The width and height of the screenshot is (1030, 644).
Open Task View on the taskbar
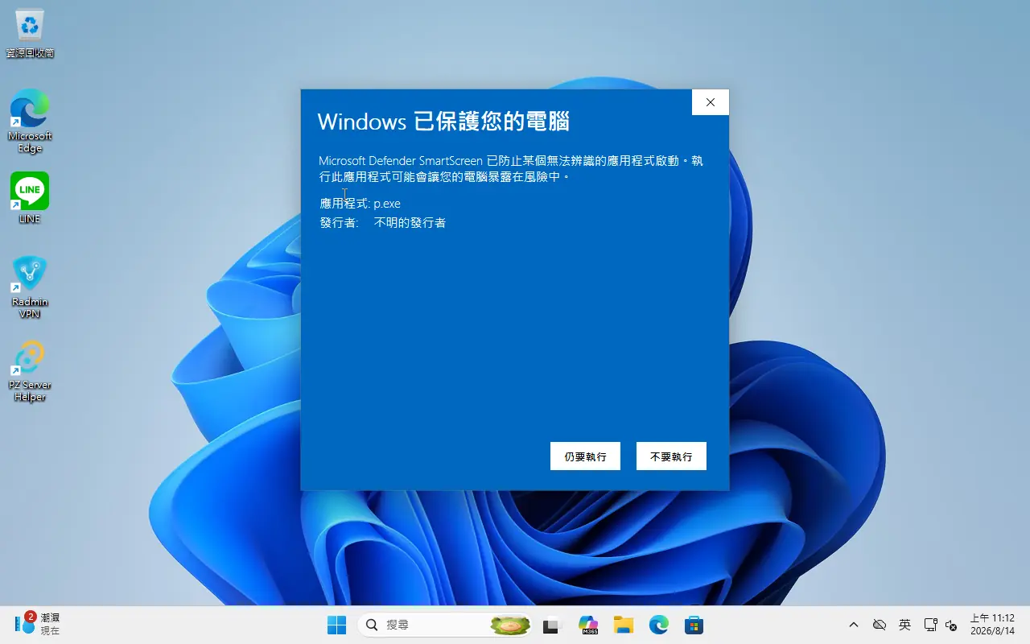click(x=551, y=625)
